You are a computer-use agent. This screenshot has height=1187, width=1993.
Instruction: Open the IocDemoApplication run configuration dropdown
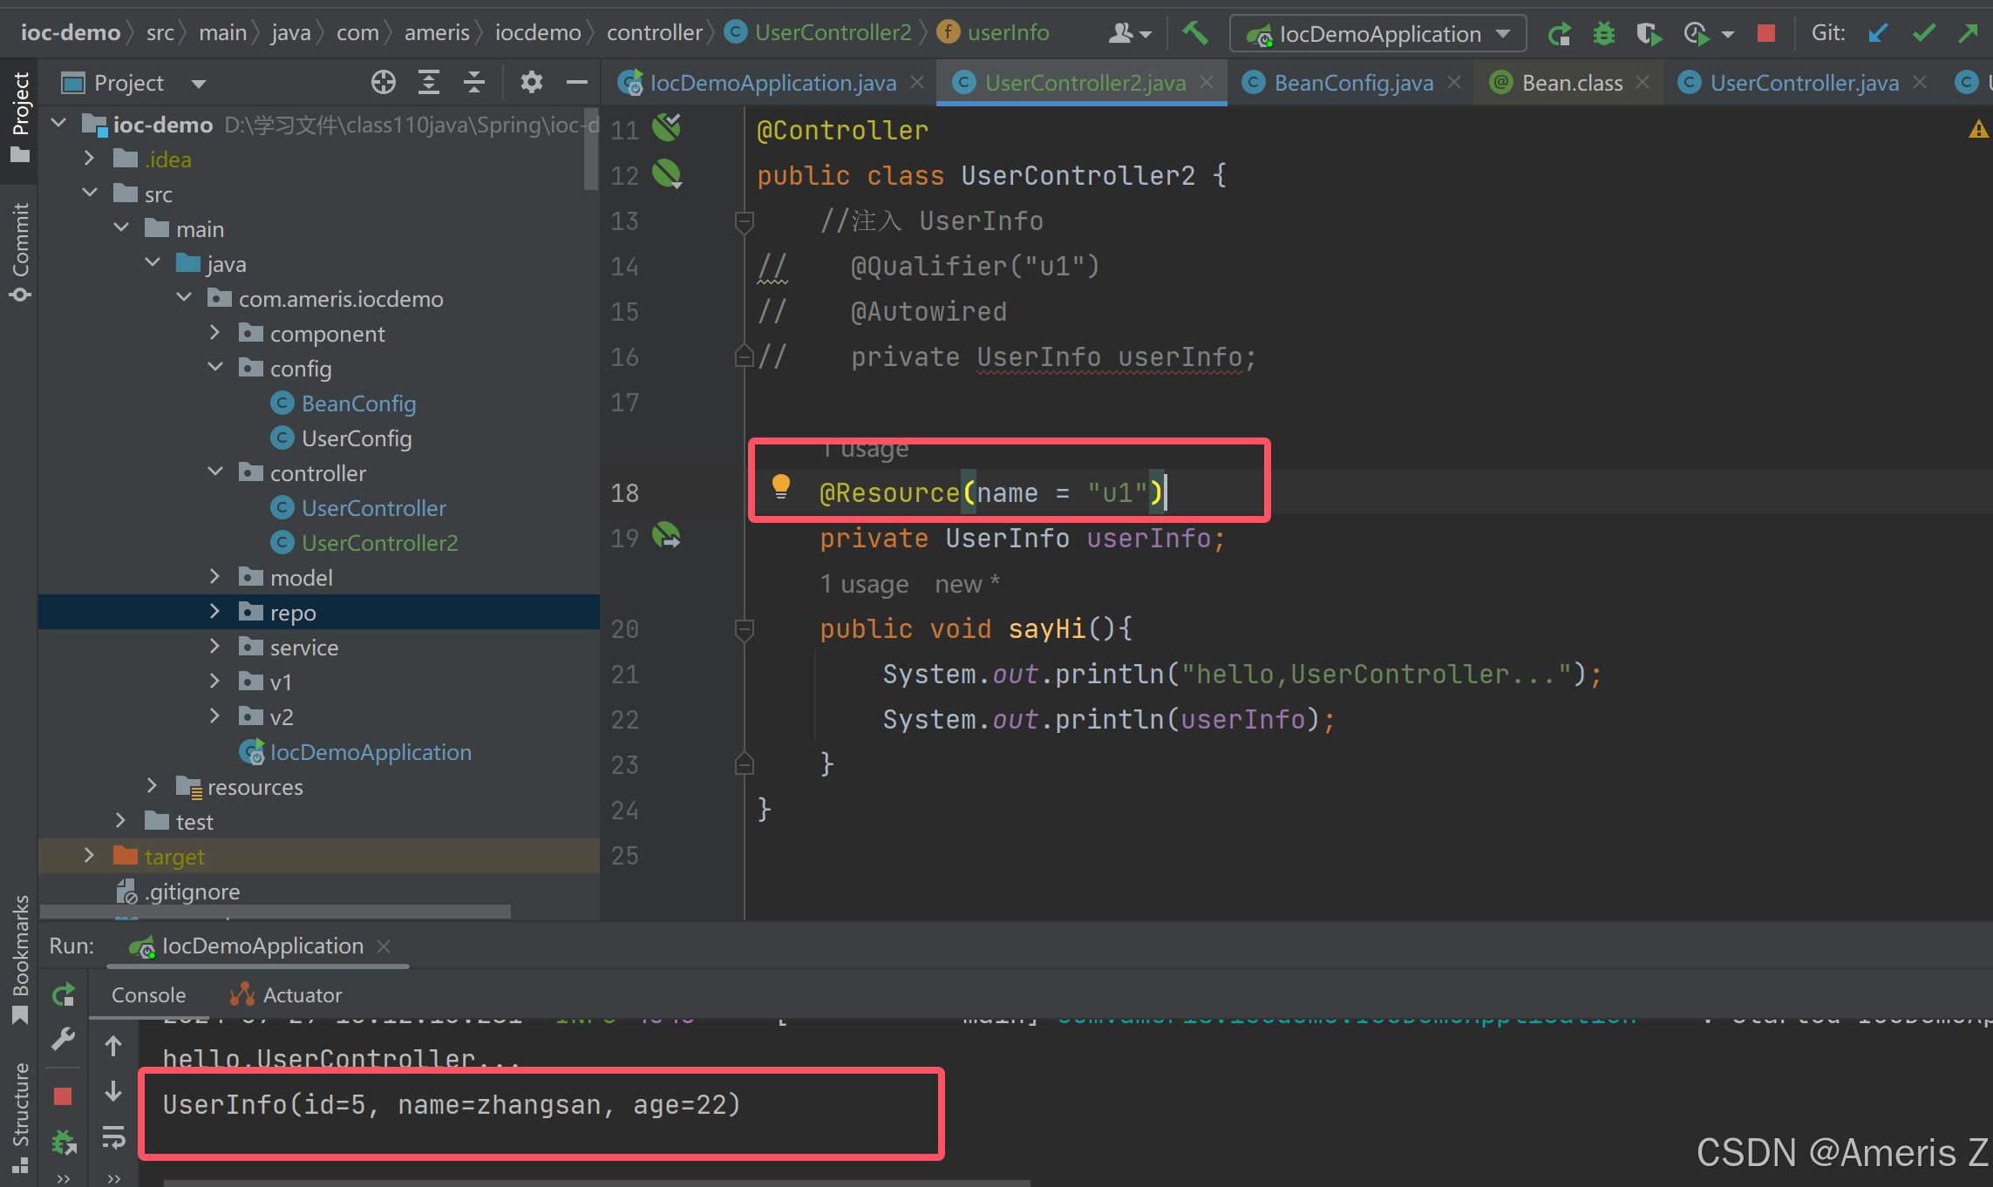point(1378,34)
